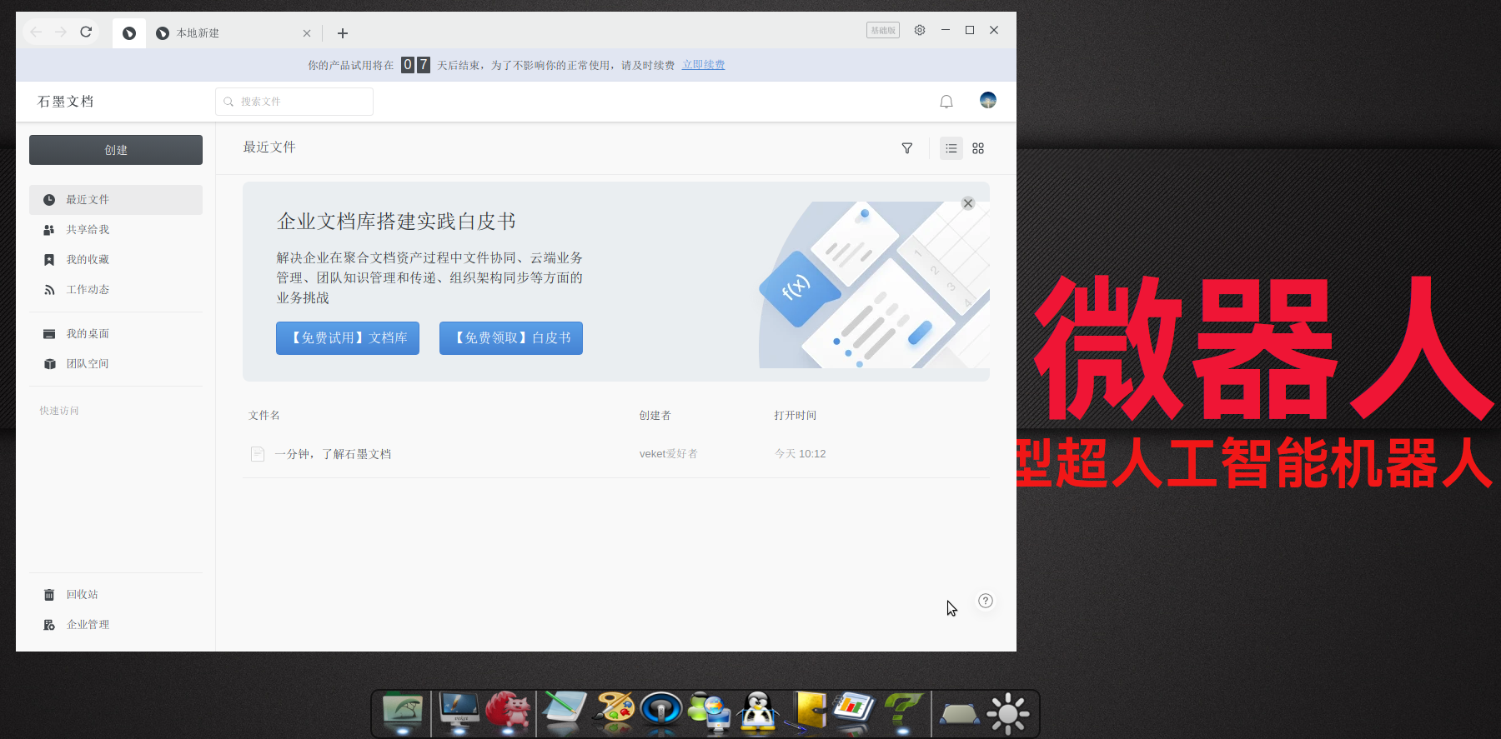Select the 本地新建 tab

coord(233,33)
